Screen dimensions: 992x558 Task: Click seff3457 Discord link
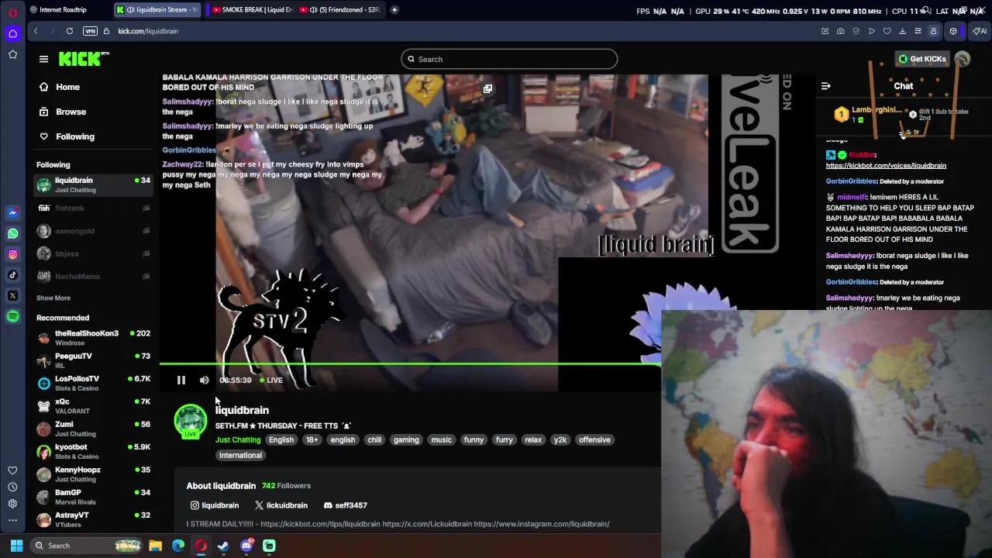(x=345, y=505)
